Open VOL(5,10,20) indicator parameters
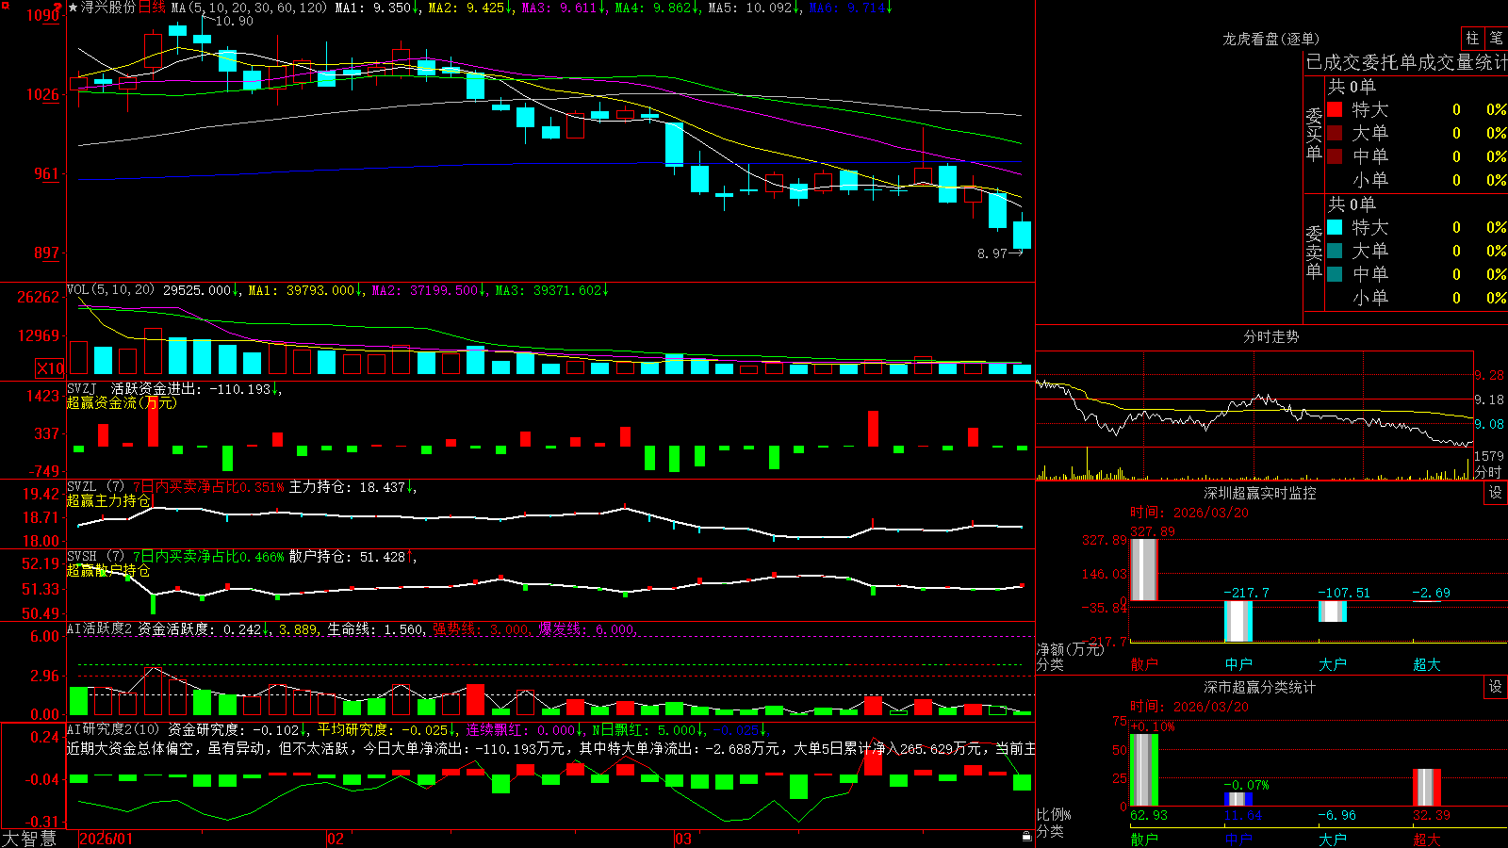1508x848 pixels. 111,290
